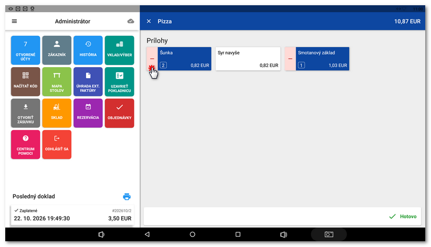Image resolution: width=431 pixels, height=247 pixels.
Task: Close the Pizza panel with X
Action: (149, 21)
